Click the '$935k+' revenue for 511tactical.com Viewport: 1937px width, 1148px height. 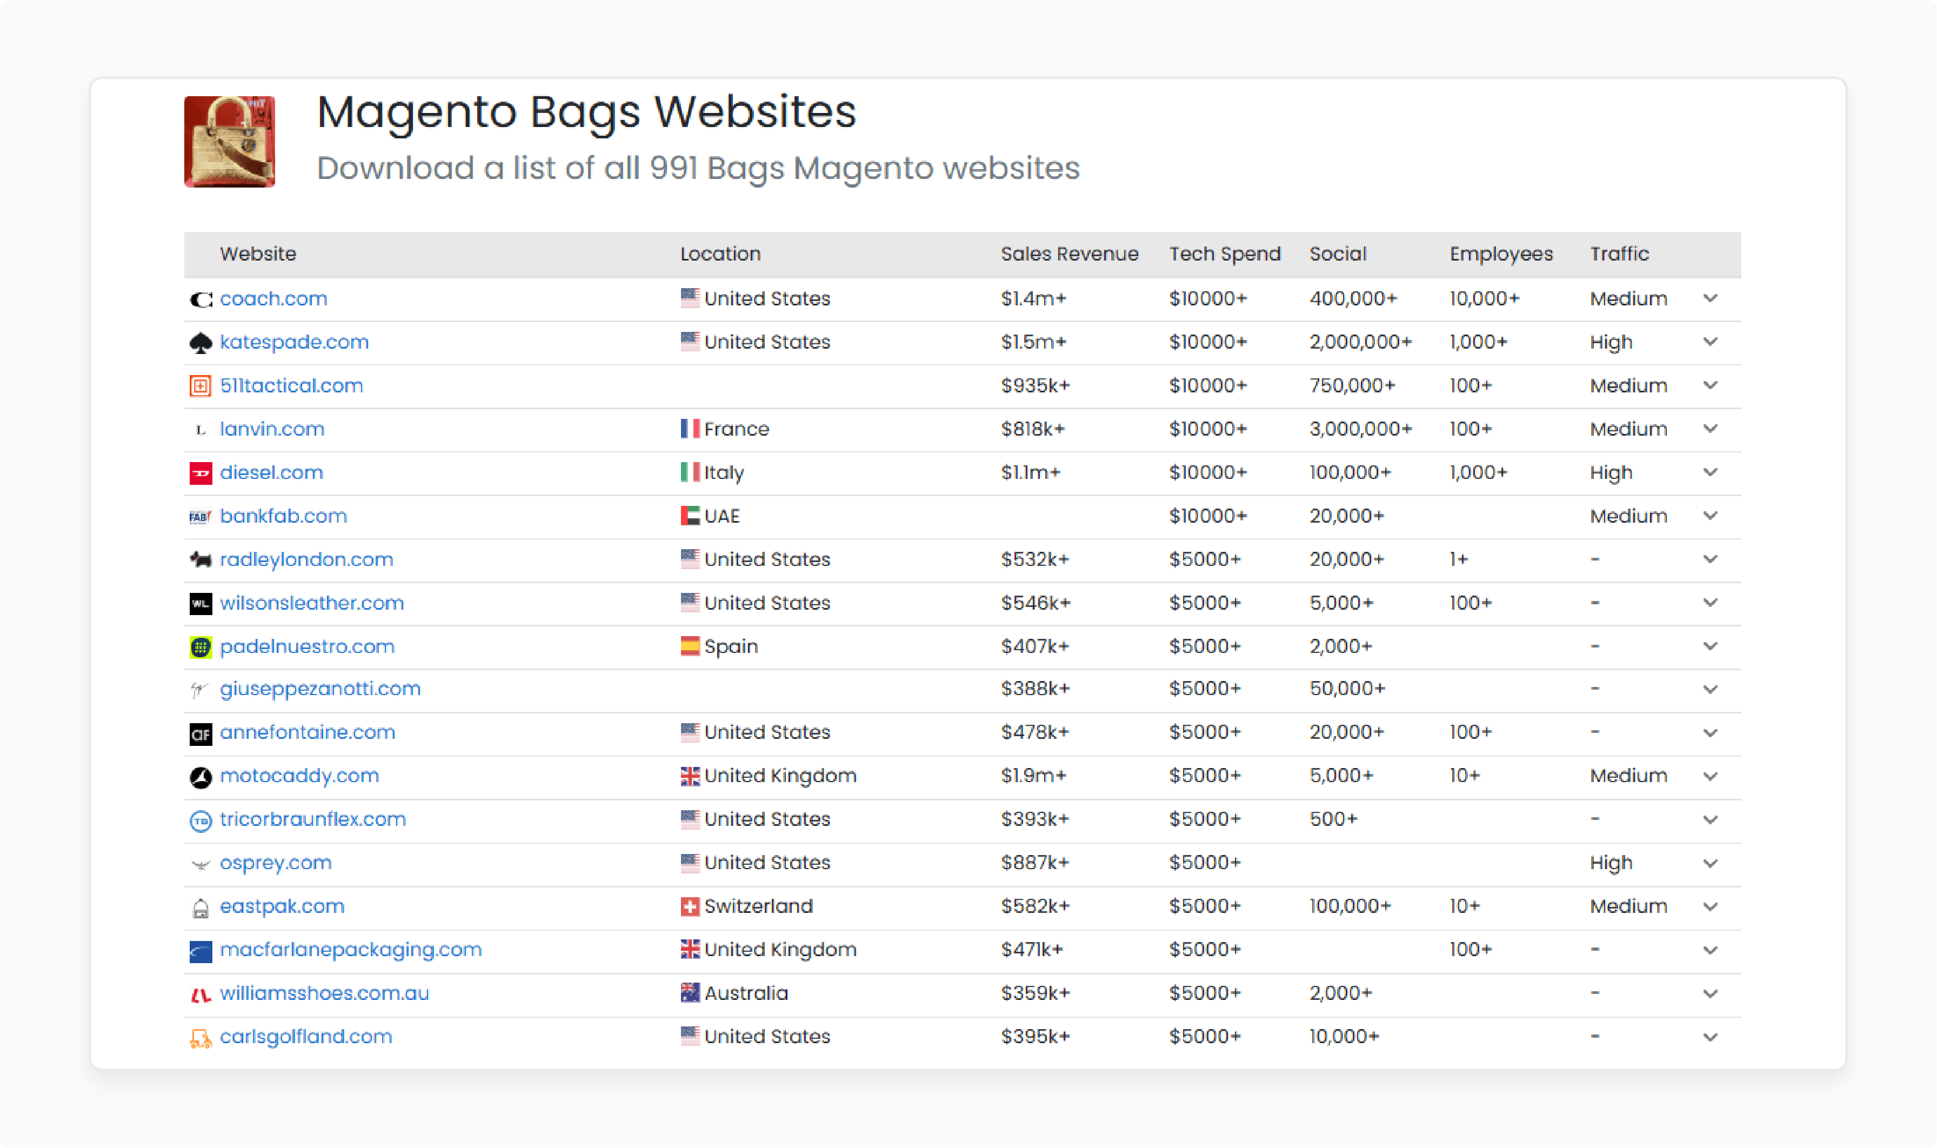pyautogui.click(x=1035, y=385)
